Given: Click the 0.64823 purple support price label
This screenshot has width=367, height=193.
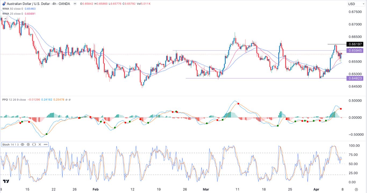Looking at the screenshot, I should [x=355, y=78].
